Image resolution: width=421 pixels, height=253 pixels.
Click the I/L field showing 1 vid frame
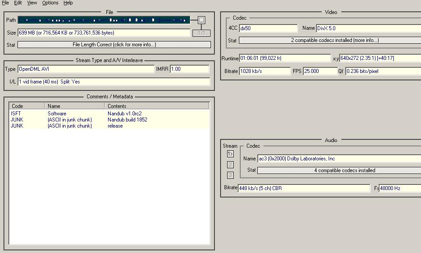(x=114, y=82)
